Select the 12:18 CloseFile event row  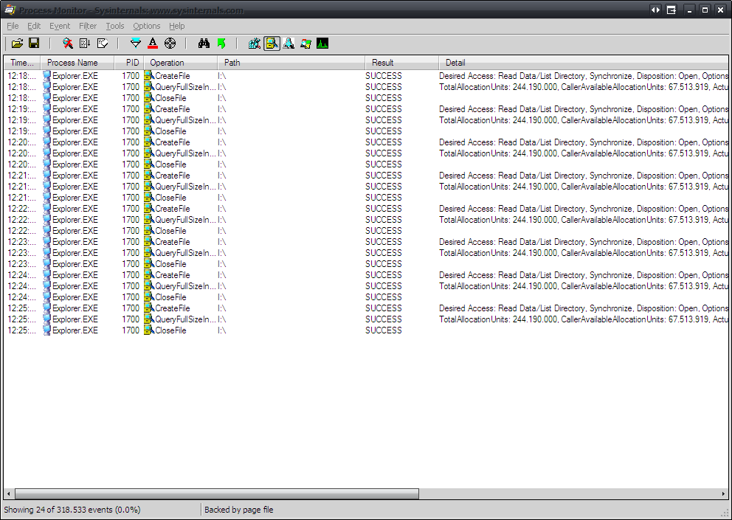[x=366, y=98]
